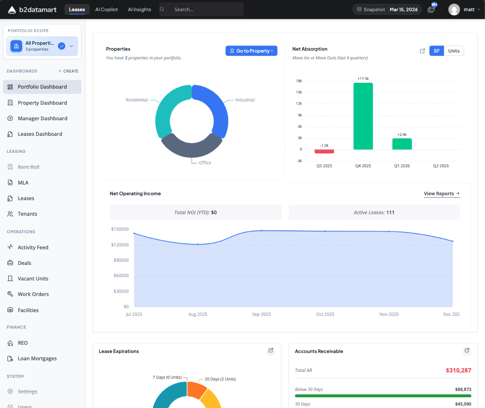
Task: Click the Office donut segment
Action: coord(192,149)
